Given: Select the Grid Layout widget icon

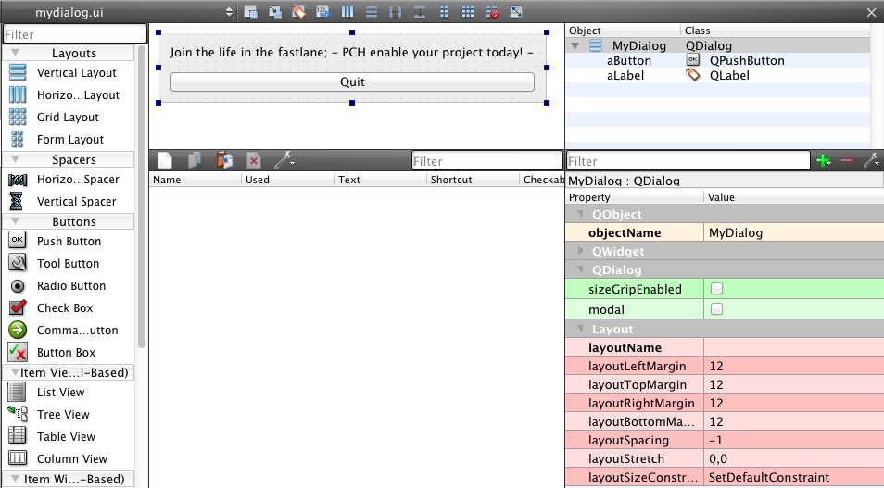Looking at the screenshot, I should coord(18,118).
